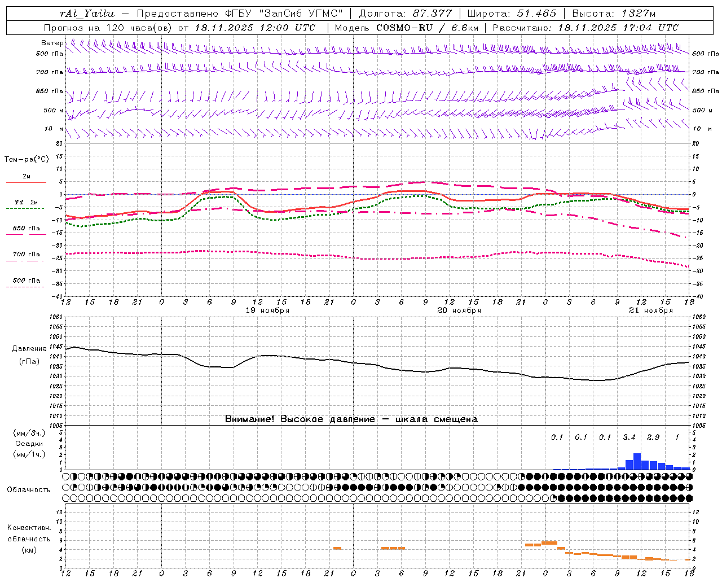The width and height of the screenshot is (722, 578).
Task: Click the provider text ФГБУ "ЗапСиб УГМС"
Action: tap(284, 14)
